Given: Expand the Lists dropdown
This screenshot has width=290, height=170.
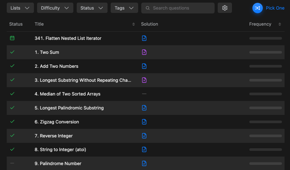Looking at the screenshot, I should tap(20, 8).
